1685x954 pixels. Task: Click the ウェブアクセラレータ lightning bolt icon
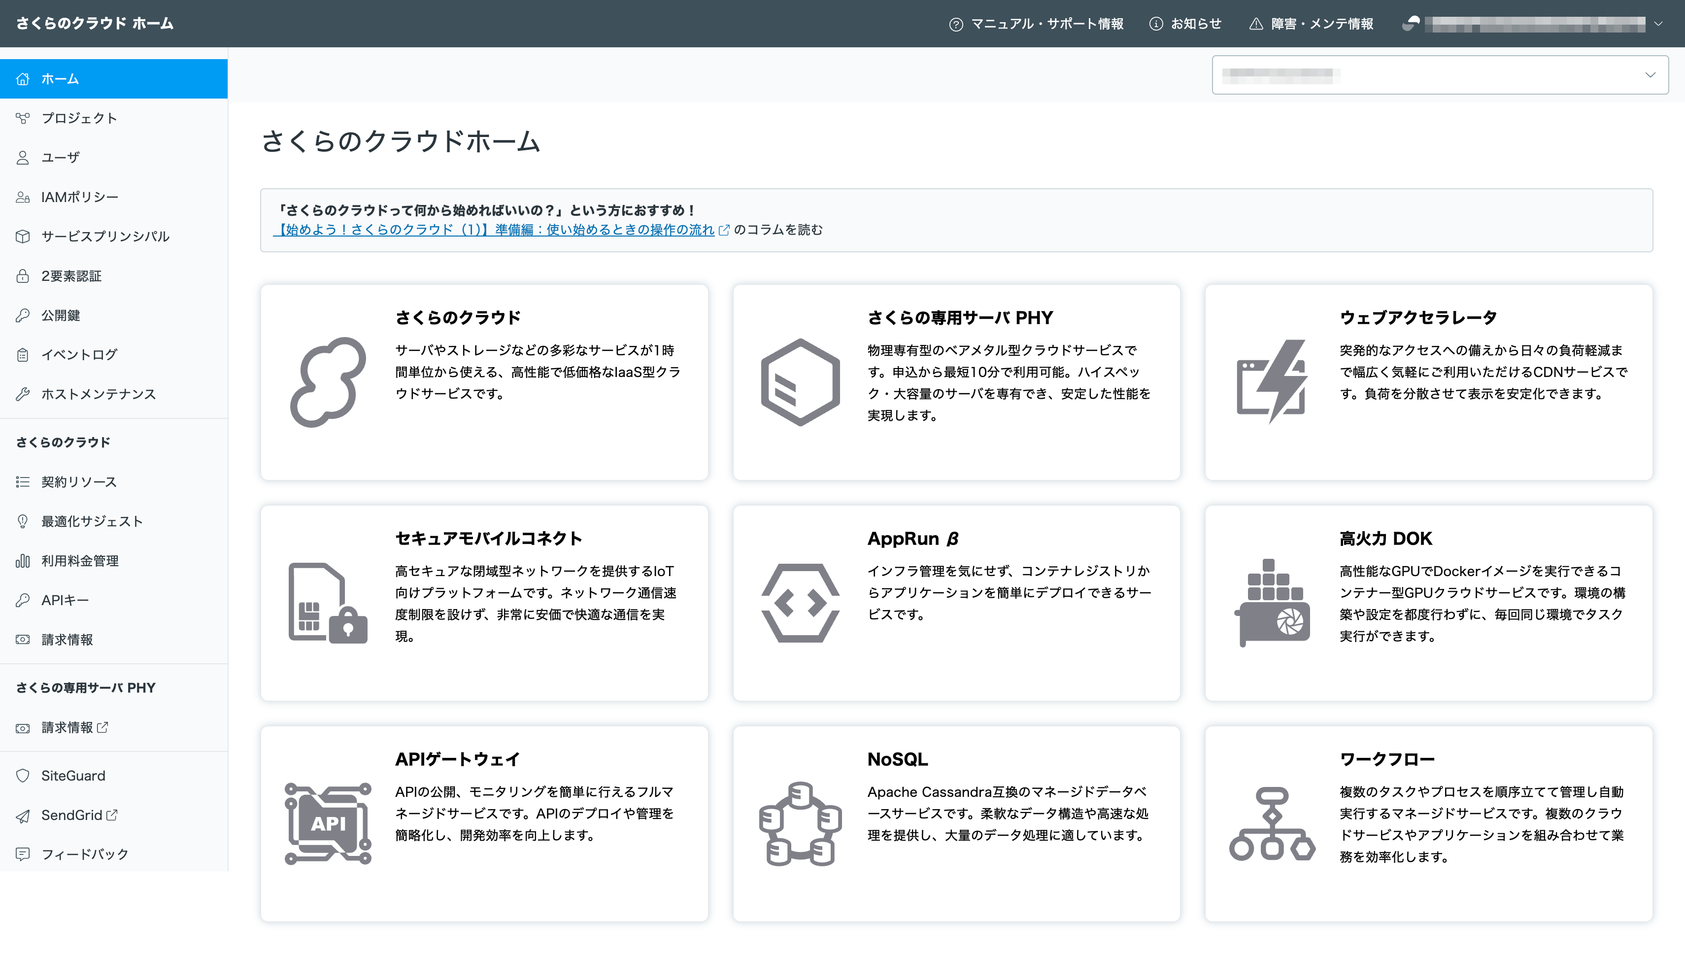[1272, 382]
